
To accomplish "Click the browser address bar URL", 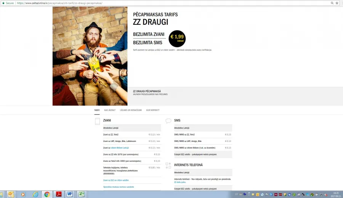I will click(59, 3).
